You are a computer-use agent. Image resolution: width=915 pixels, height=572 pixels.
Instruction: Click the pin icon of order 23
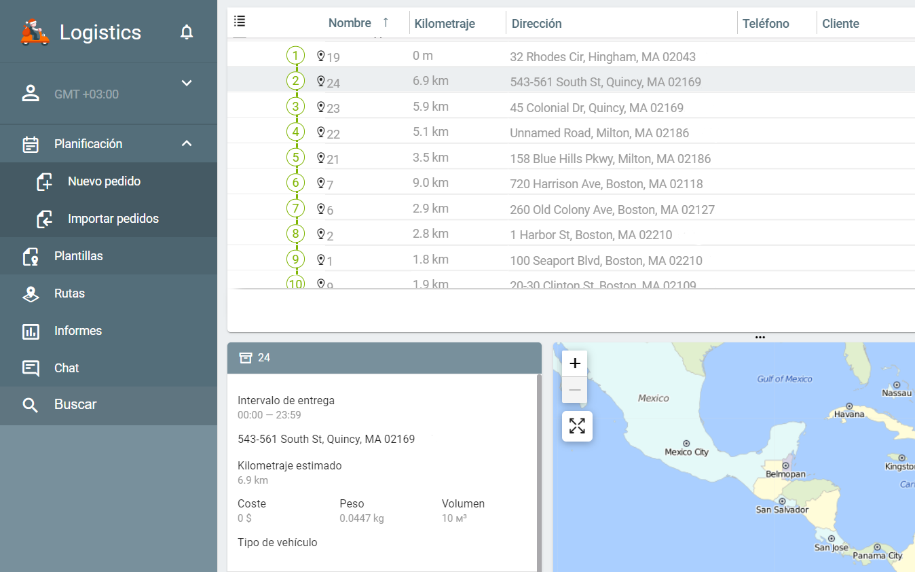(x=321, y=107)
